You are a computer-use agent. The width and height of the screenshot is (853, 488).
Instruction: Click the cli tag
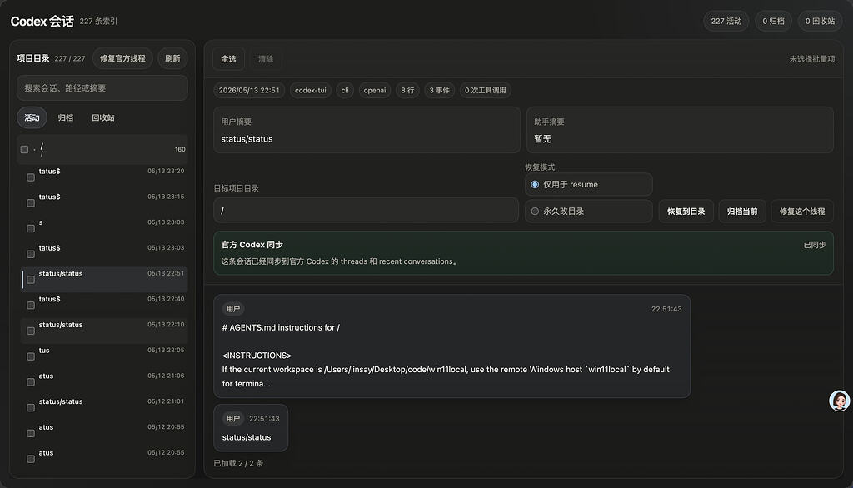coord(345,90)
